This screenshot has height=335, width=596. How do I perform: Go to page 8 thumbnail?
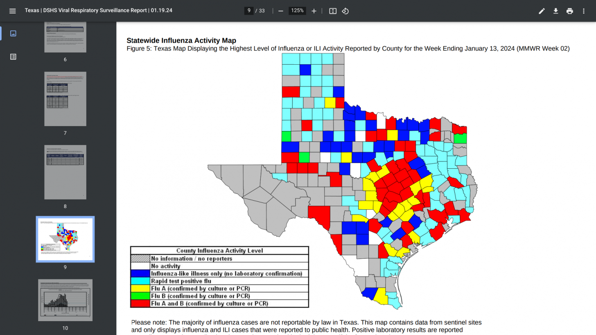point(65,172)
